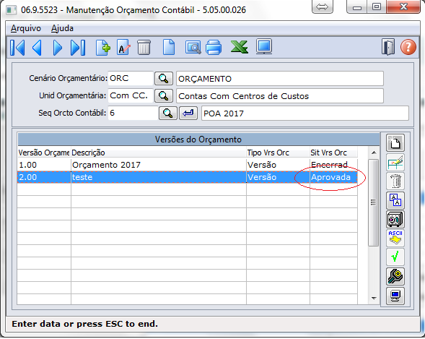Open lookup for Unid Orçamentária

point(164,96)
